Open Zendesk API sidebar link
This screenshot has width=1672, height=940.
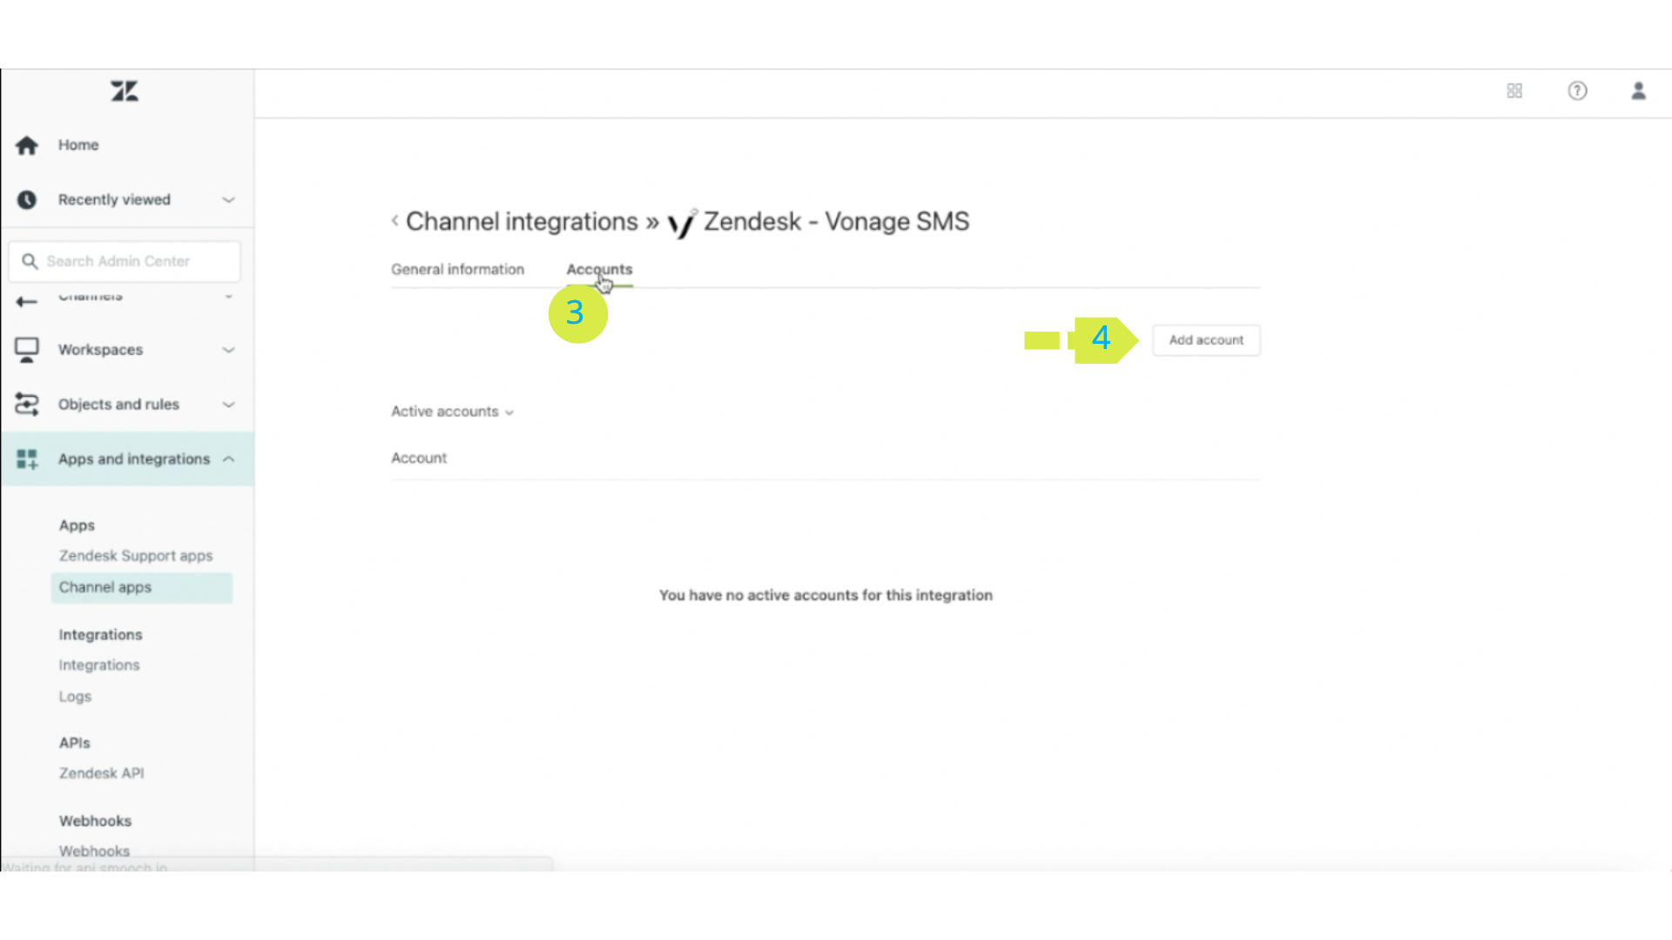pos(102,773)
